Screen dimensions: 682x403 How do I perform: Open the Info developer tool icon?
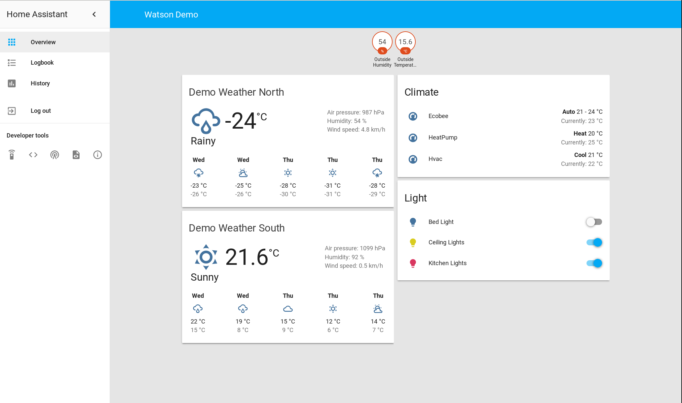(x=97, y=155)
